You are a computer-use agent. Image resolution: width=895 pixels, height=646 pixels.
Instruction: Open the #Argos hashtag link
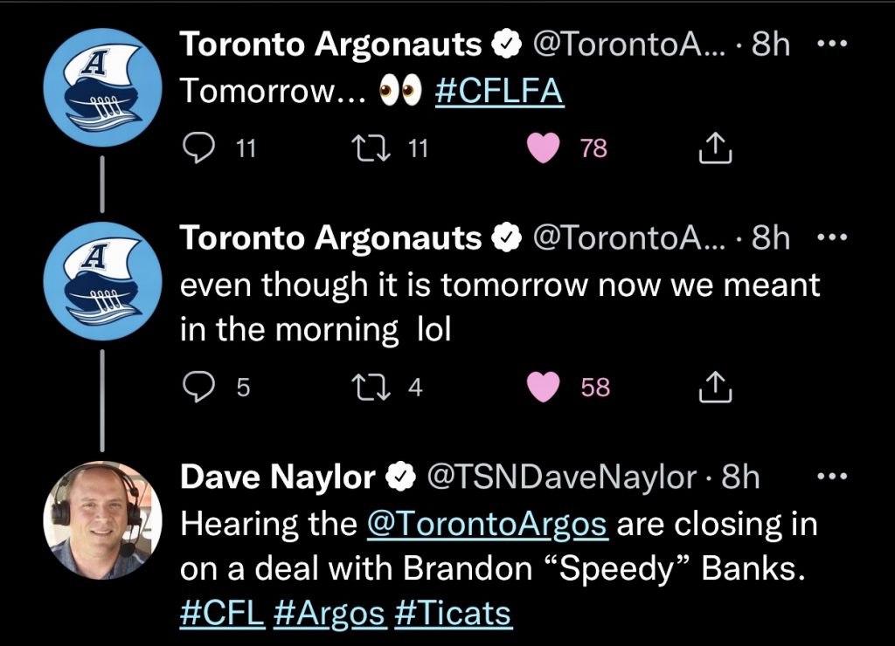coord(329,613)
